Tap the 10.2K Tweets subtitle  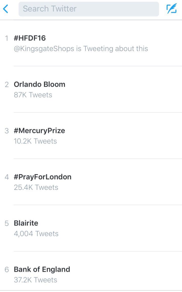click(x=35, y=141)
